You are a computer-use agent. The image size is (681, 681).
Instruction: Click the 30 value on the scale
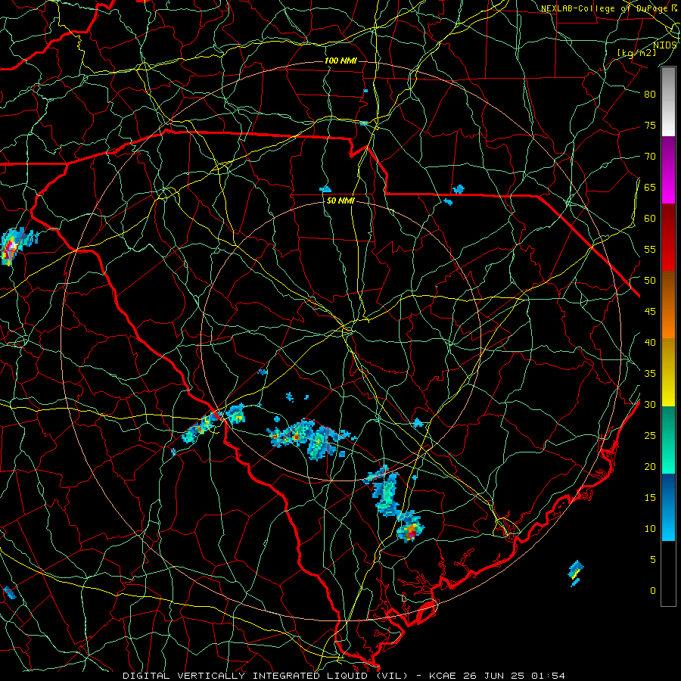click(x=650, y=405)
